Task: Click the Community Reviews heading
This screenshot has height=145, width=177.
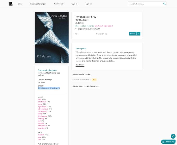Action: coord(47,70)
